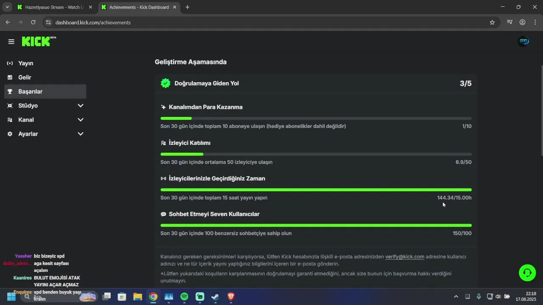Open Microsoft Store from the taskbar
Image resolution: width=543 pixels, height=305 pixels.
(122, 297)
